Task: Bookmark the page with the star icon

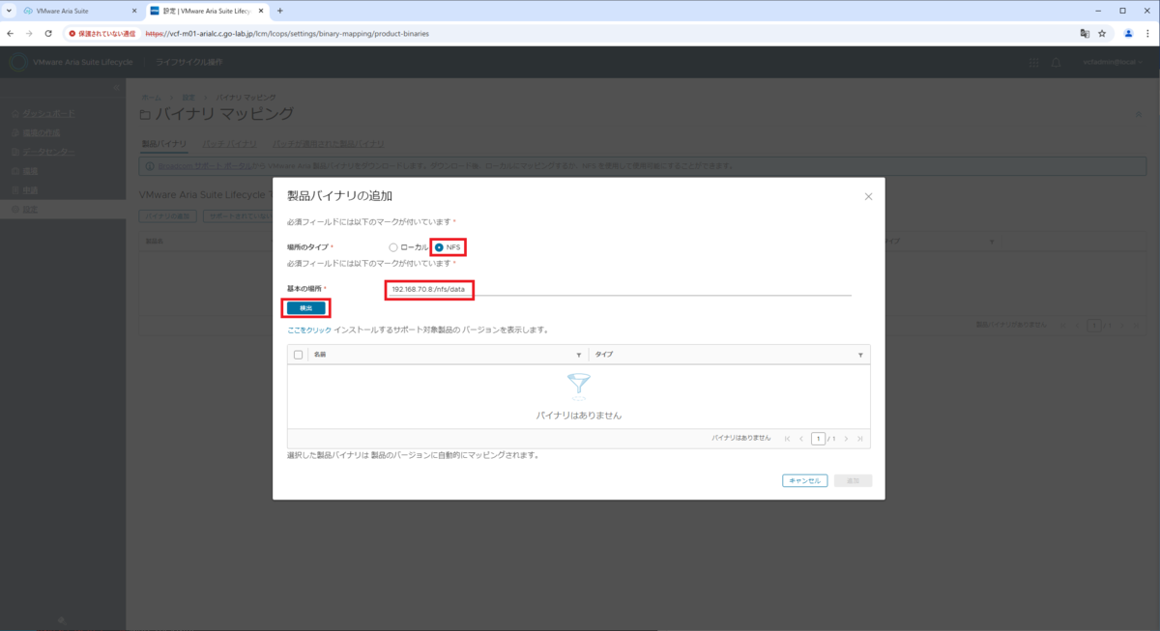Action: (1102, 33)
